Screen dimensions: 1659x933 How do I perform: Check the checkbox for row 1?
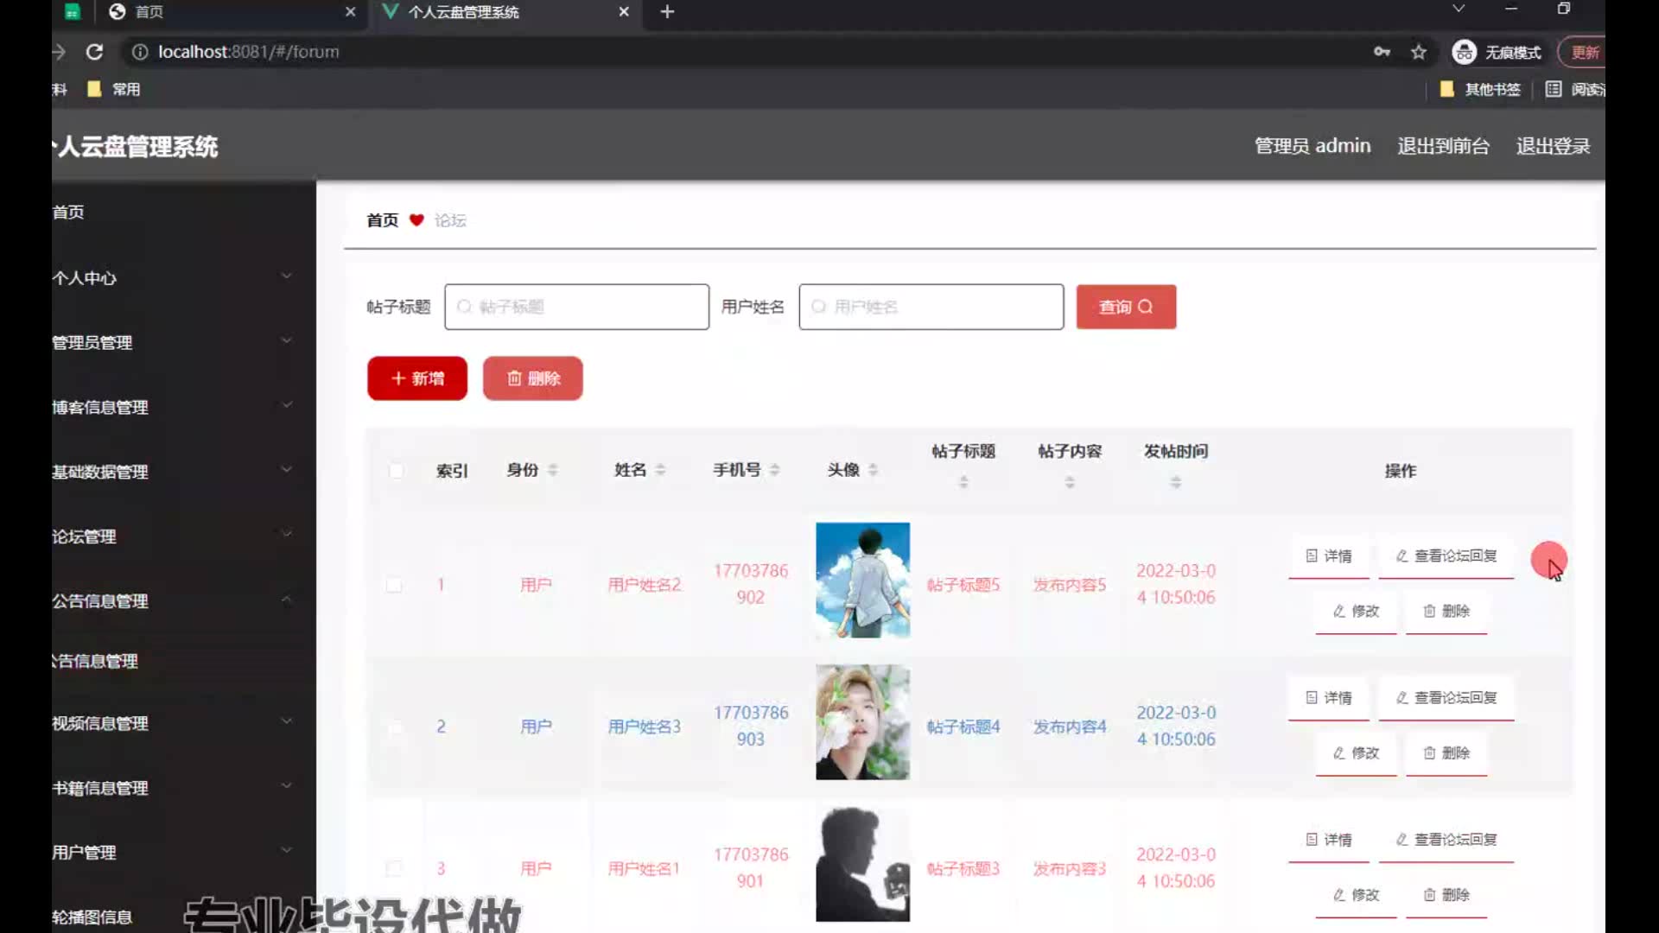394,585
